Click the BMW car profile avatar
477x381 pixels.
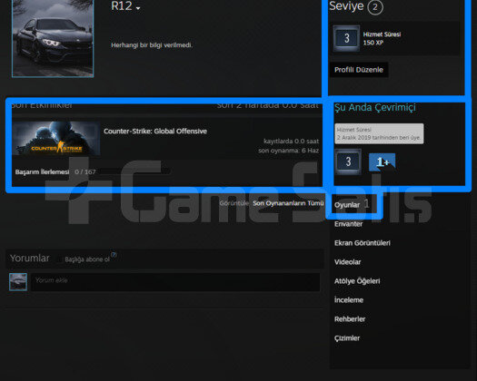[53, 38]
